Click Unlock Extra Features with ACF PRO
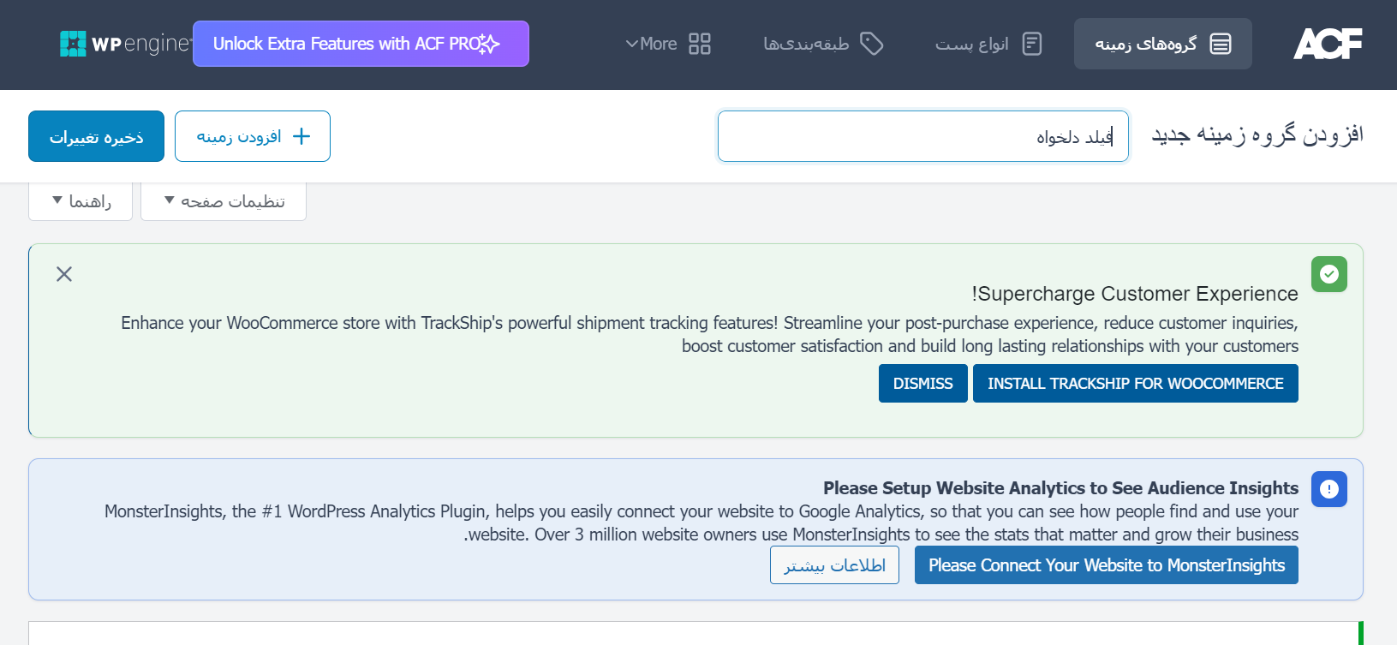 361,44
